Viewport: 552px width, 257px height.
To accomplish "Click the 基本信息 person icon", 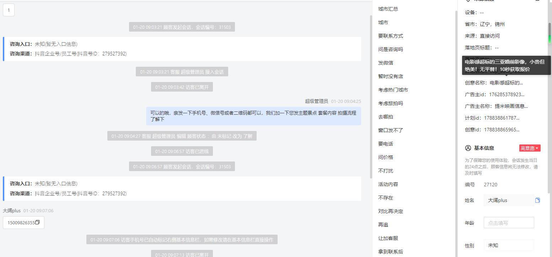I will click(468, 148).
